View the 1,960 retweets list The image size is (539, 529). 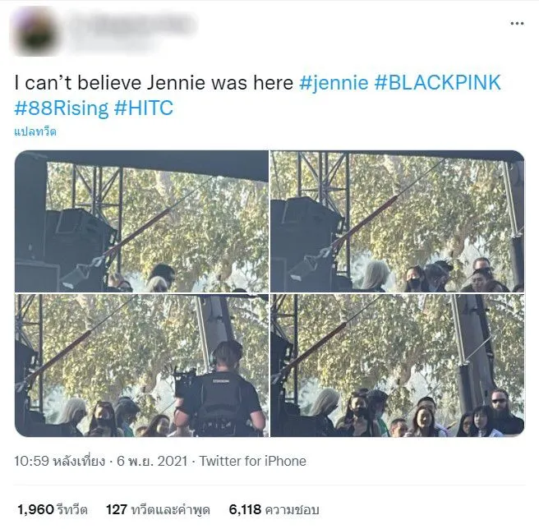(53, 509)
